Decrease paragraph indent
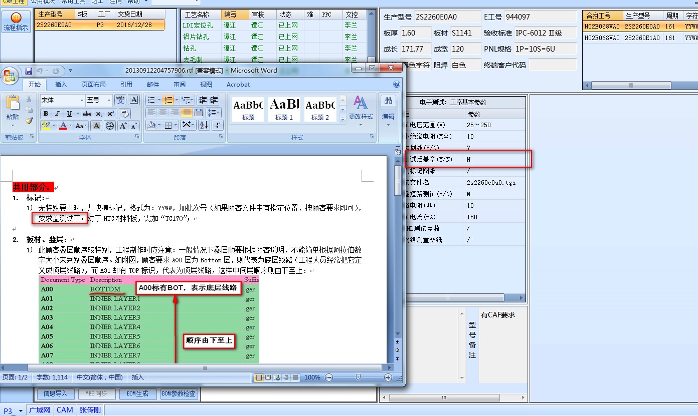The height and width of the screenshot is (416, 698). tap(203, 100)
